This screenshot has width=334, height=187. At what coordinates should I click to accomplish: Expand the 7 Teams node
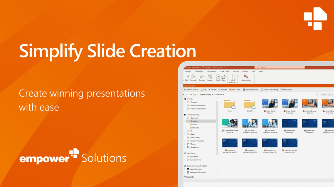185,144
